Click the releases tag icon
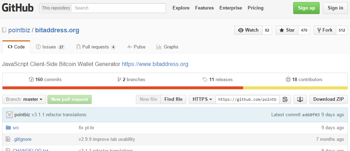The height and width of the screenshot is (151, 350). 205,79
